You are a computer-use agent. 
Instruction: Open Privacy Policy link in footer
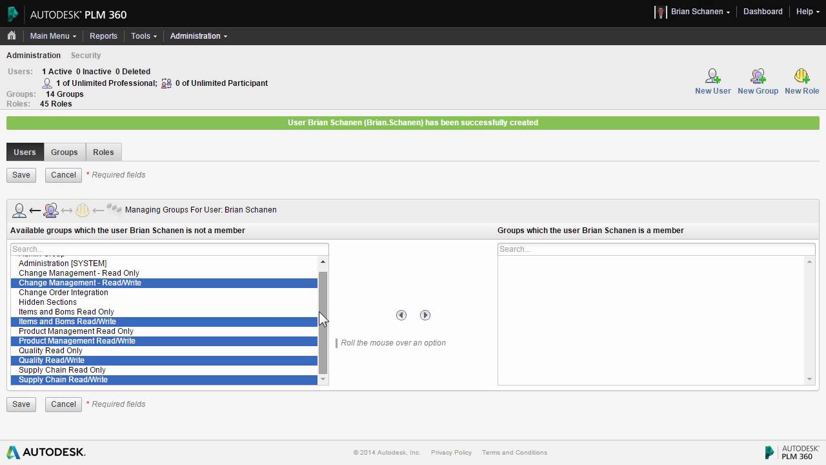tap(451, 453)
